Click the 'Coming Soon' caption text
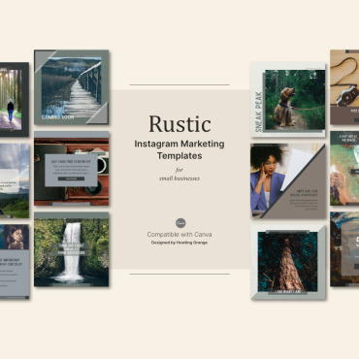Viewport: 359px width, 359px height. point(58,117)
